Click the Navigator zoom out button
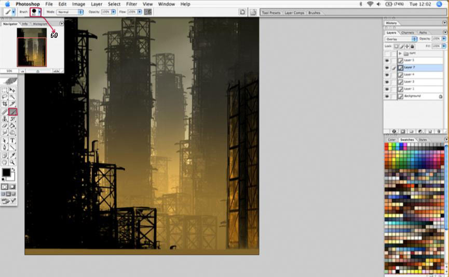This screenshot has height=277, width=449. [22, 71]
